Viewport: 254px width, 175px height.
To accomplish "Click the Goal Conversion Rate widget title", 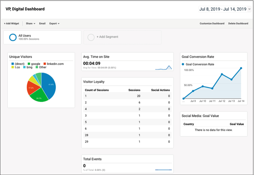I will tap(198, 57).
